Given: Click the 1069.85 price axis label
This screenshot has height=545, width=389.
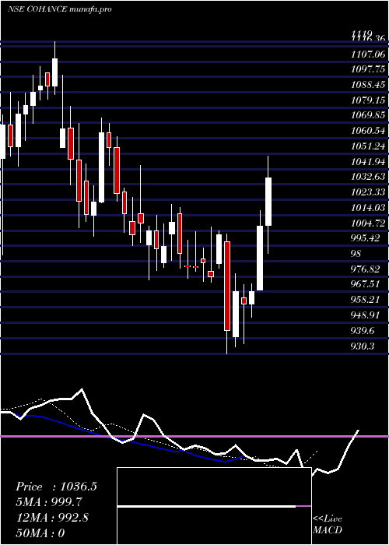Looking at the screenshot, I should coord(368,115).
